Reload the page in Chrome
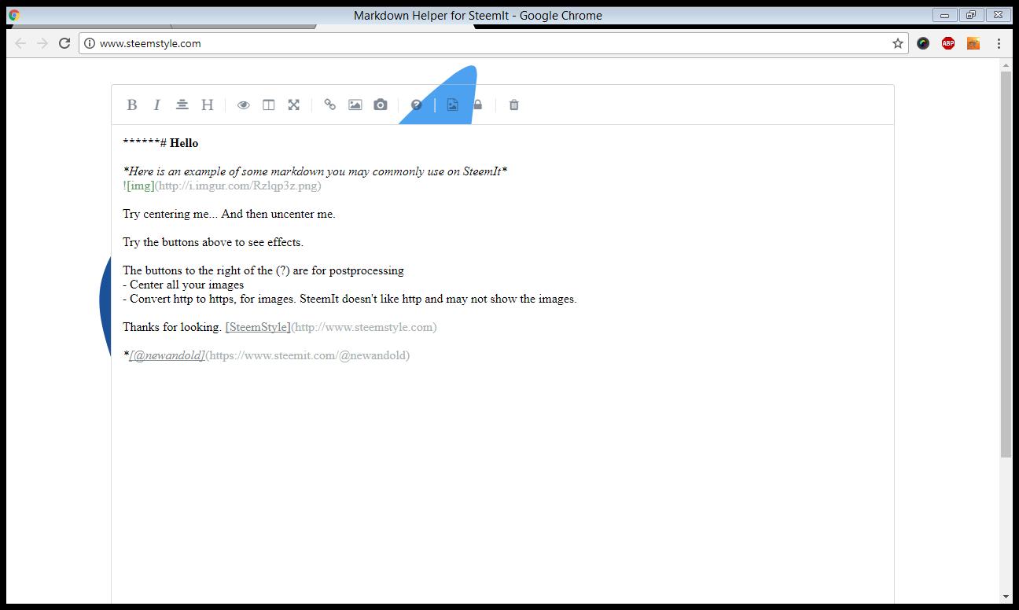 click(x=64, y=43)
